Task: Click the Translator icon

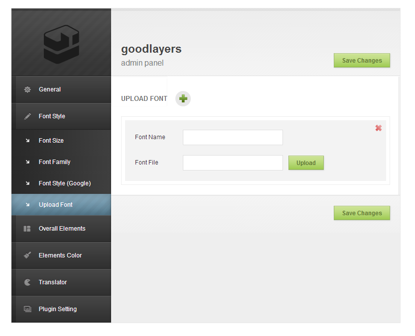Action: click(27, 282)
